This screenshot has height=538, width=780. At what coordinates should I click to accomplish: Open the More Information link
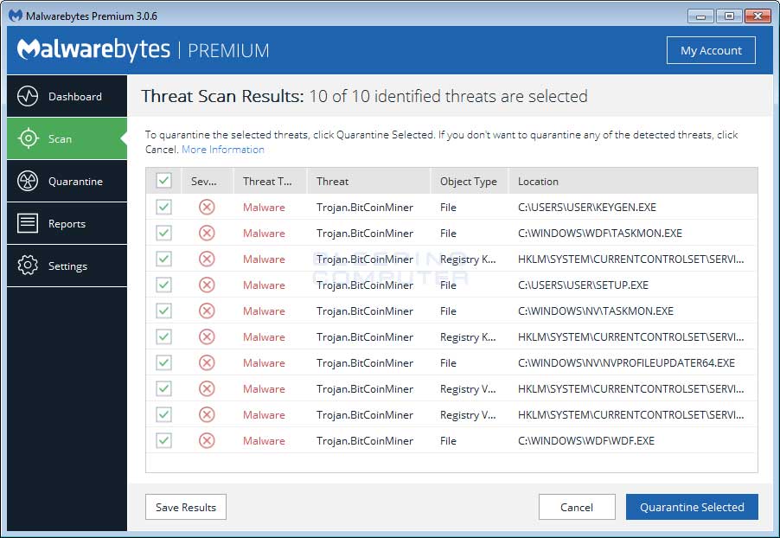223,150
